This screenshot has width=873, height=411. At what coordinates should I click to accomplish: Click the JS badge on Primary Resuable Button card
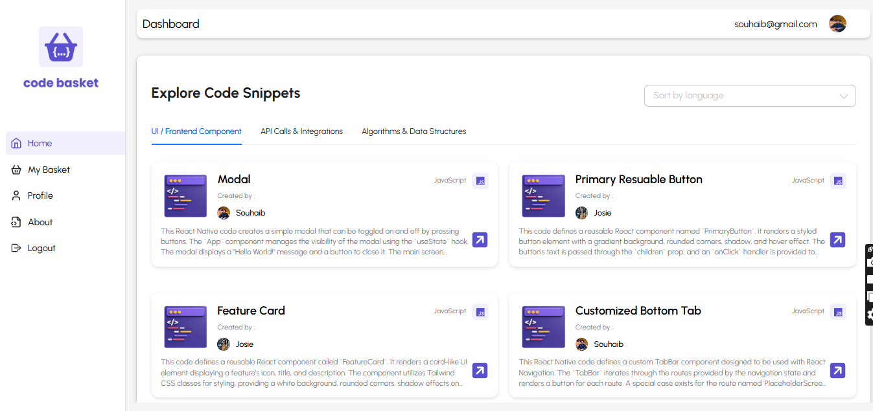pyautogui.click(x=837, y=181)
